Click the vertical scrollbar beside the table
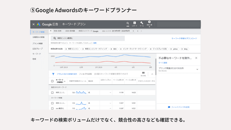 coord(156,67)
